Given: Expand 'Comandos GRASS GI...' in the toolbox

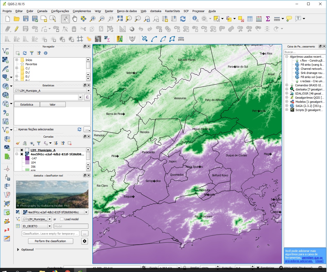Looking at the screenshot, I should tap(287, 85).
